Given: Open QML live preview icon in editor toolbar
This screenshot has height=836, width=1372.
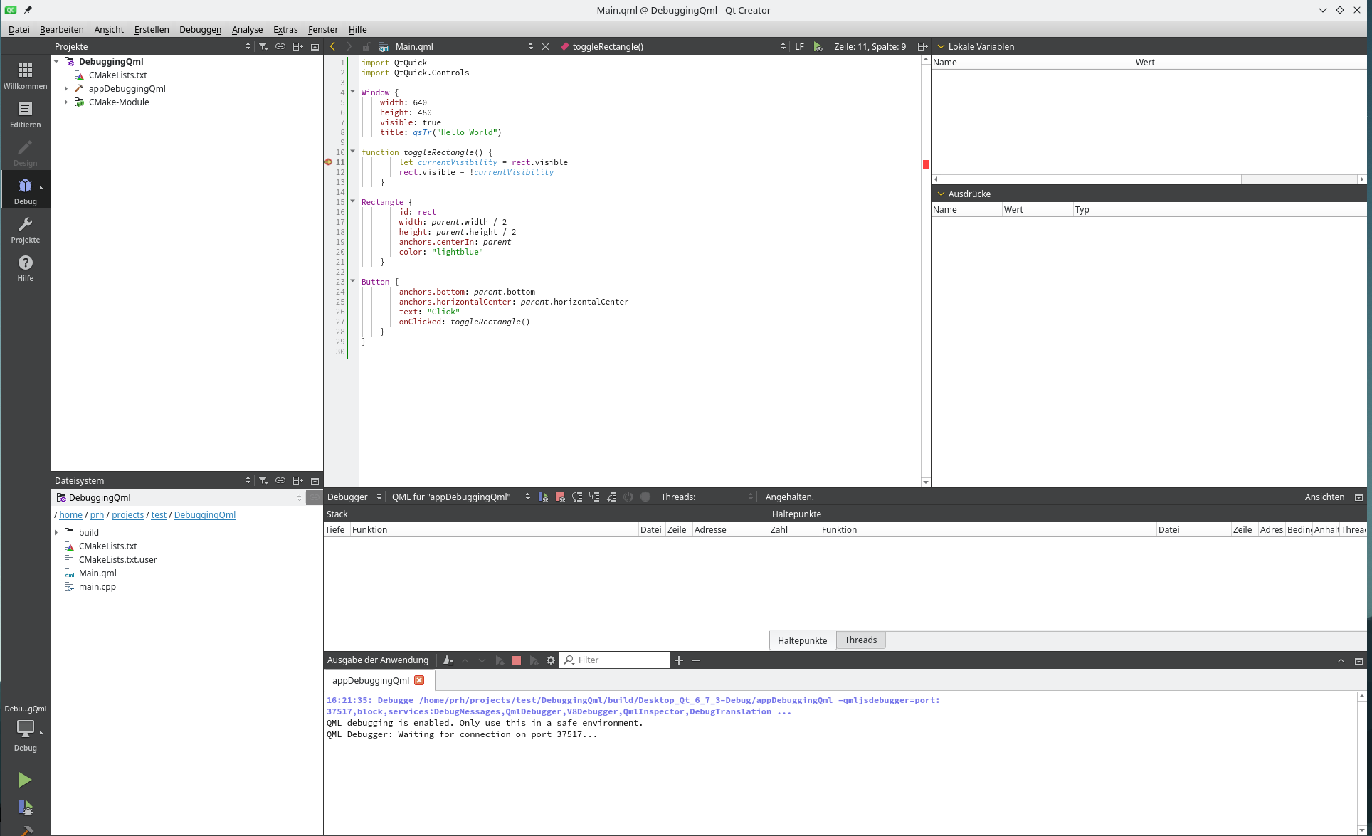Looking at the screenshot, I should pos(818,46).
